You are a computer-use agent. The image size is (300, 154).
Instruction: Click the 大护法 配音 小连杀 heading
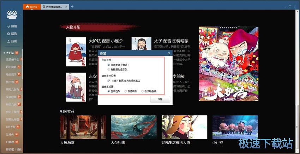pos(106,41)
